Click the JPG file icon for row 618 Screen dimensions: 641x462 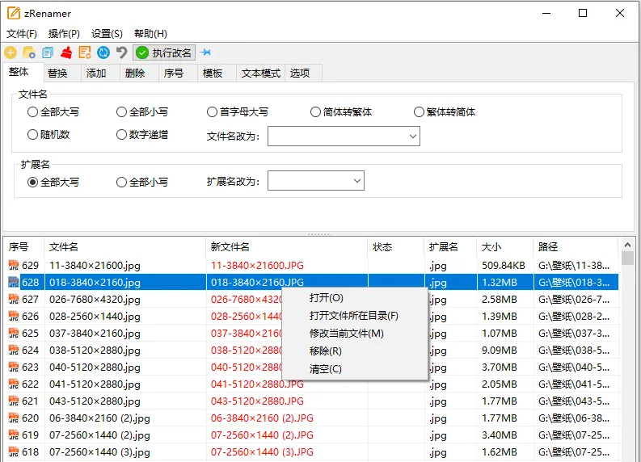click(14, 451)
